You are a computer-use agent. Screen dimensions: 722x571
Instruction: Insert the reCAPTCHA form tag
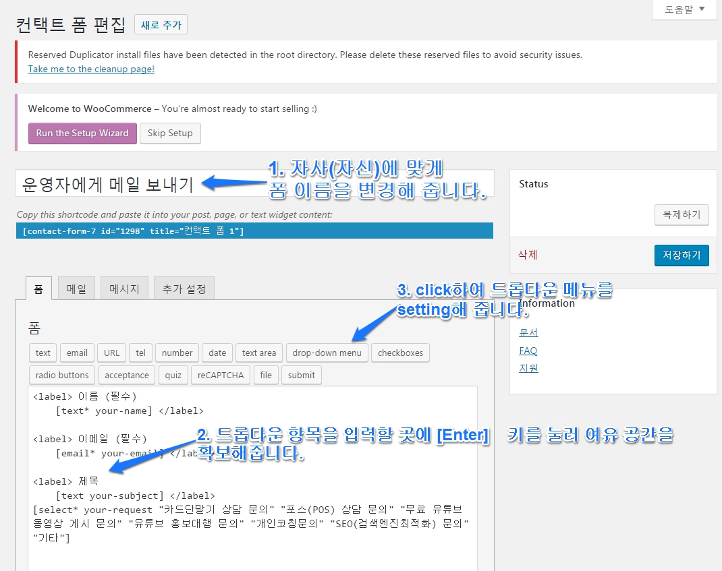221,375
